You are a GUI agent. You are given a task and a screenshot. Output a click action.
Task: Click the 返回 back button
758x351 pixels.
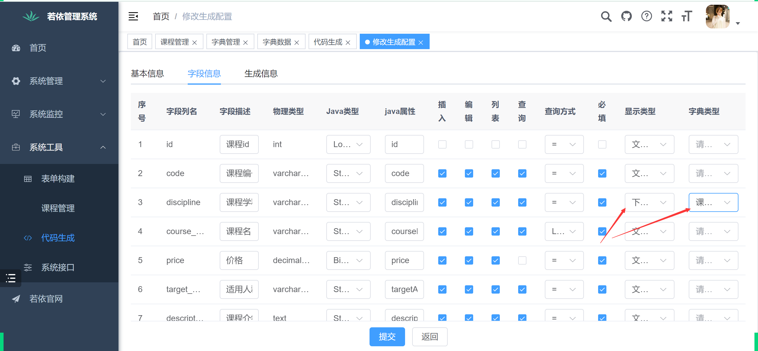(430, 337)
